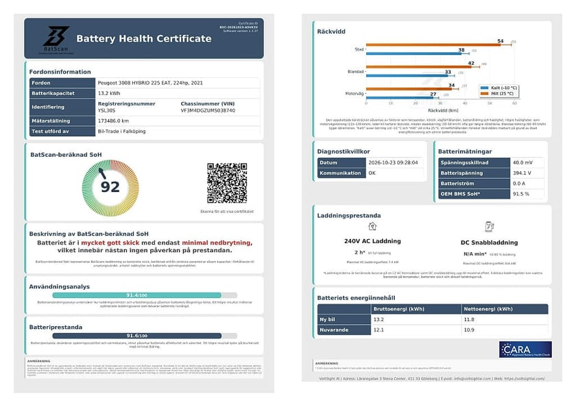
Task: Click the BatScan logo in the header
Action: click(56, 39)
